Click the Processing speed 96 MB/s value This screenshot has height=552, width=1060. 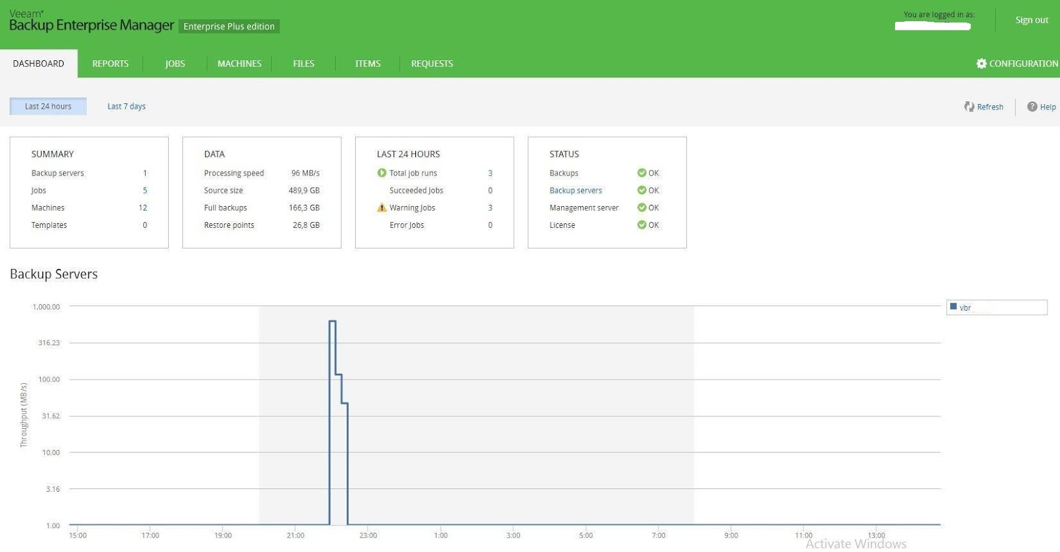305,173
